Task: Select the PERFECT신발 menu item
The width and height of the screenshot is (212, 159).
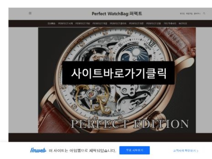Action: click(153, 24)
